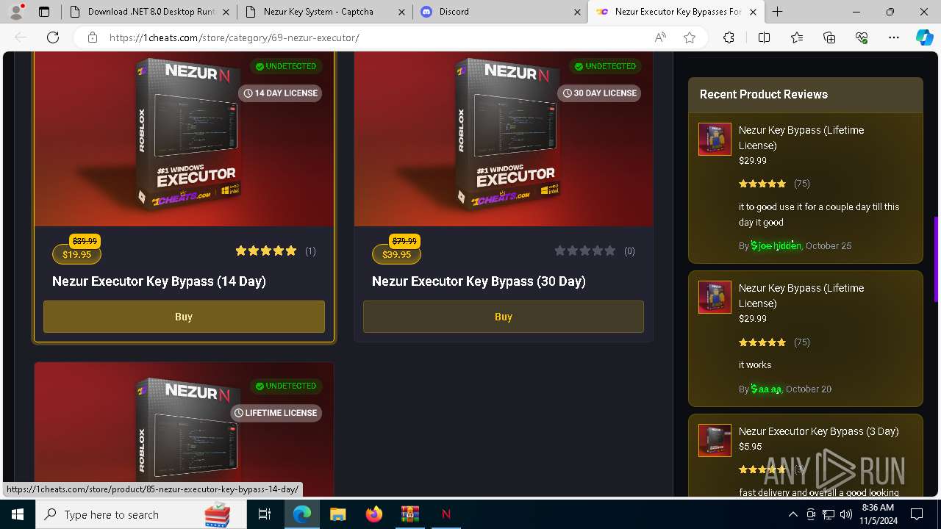Close the Discord tab
This screenshot has width=941, height=529.
pyautogui.click(x=577, y=12)
